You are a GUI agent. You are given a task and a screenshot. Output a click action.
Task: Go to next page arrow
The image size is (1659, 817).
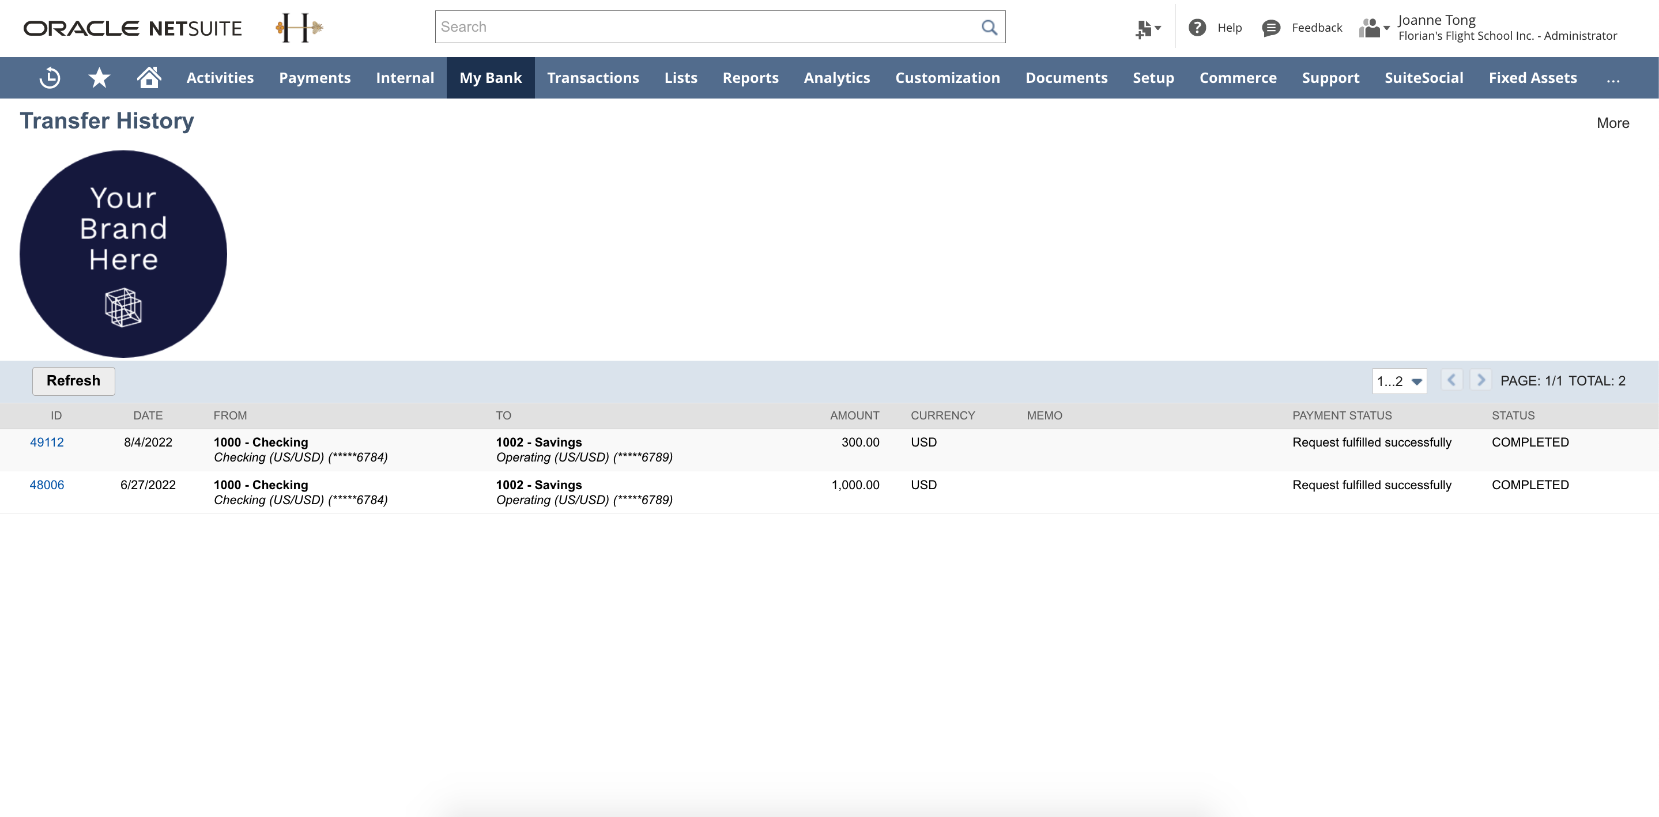[x=1481, y=380]
